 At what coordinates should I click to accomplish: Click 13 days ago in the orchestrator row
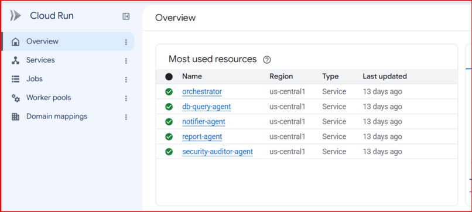click(382, 91)
